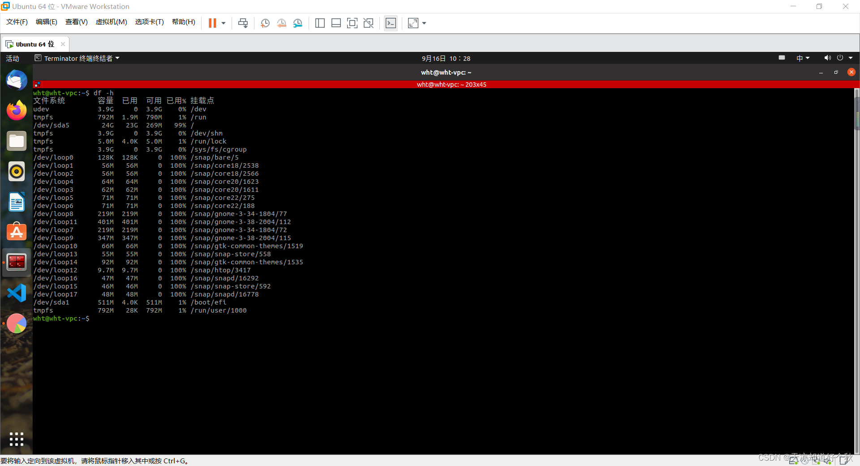The height and width of the screenshot is (466, 860).
Task: Click the on-screen keyboard indicator in top bar
Action: coord(782,58)
